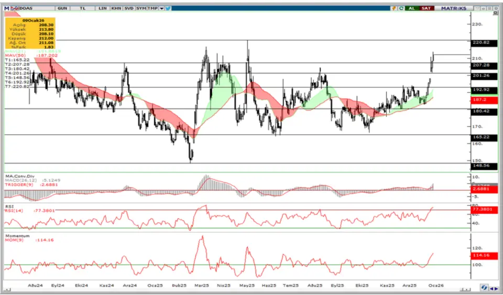
Task: Click the red 187.2 moving average label
Action: [483, 99]
